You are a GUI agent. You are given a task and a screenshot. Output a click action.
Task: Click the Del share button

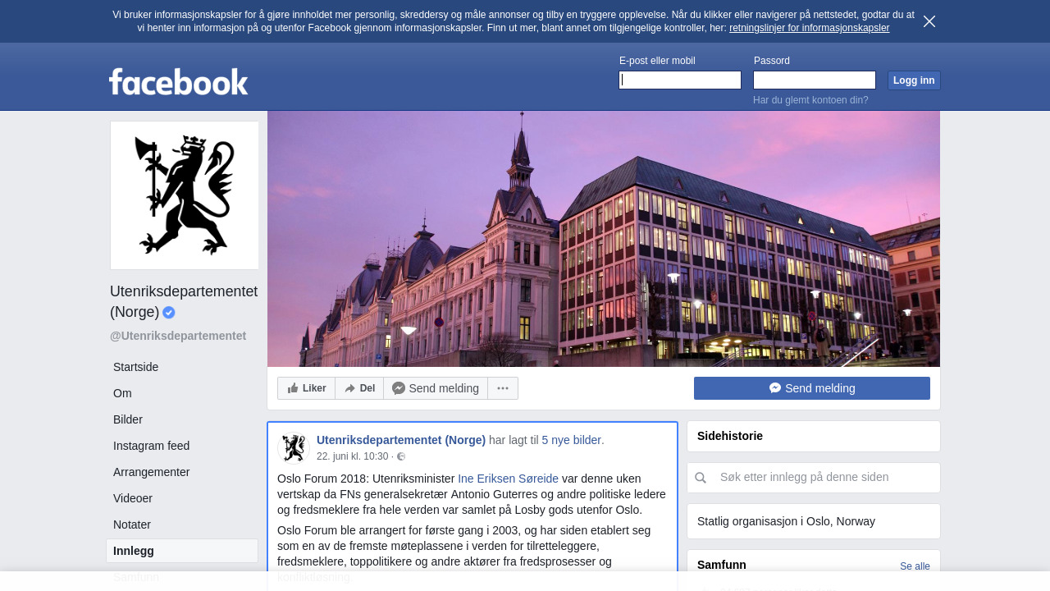[359, 388]
